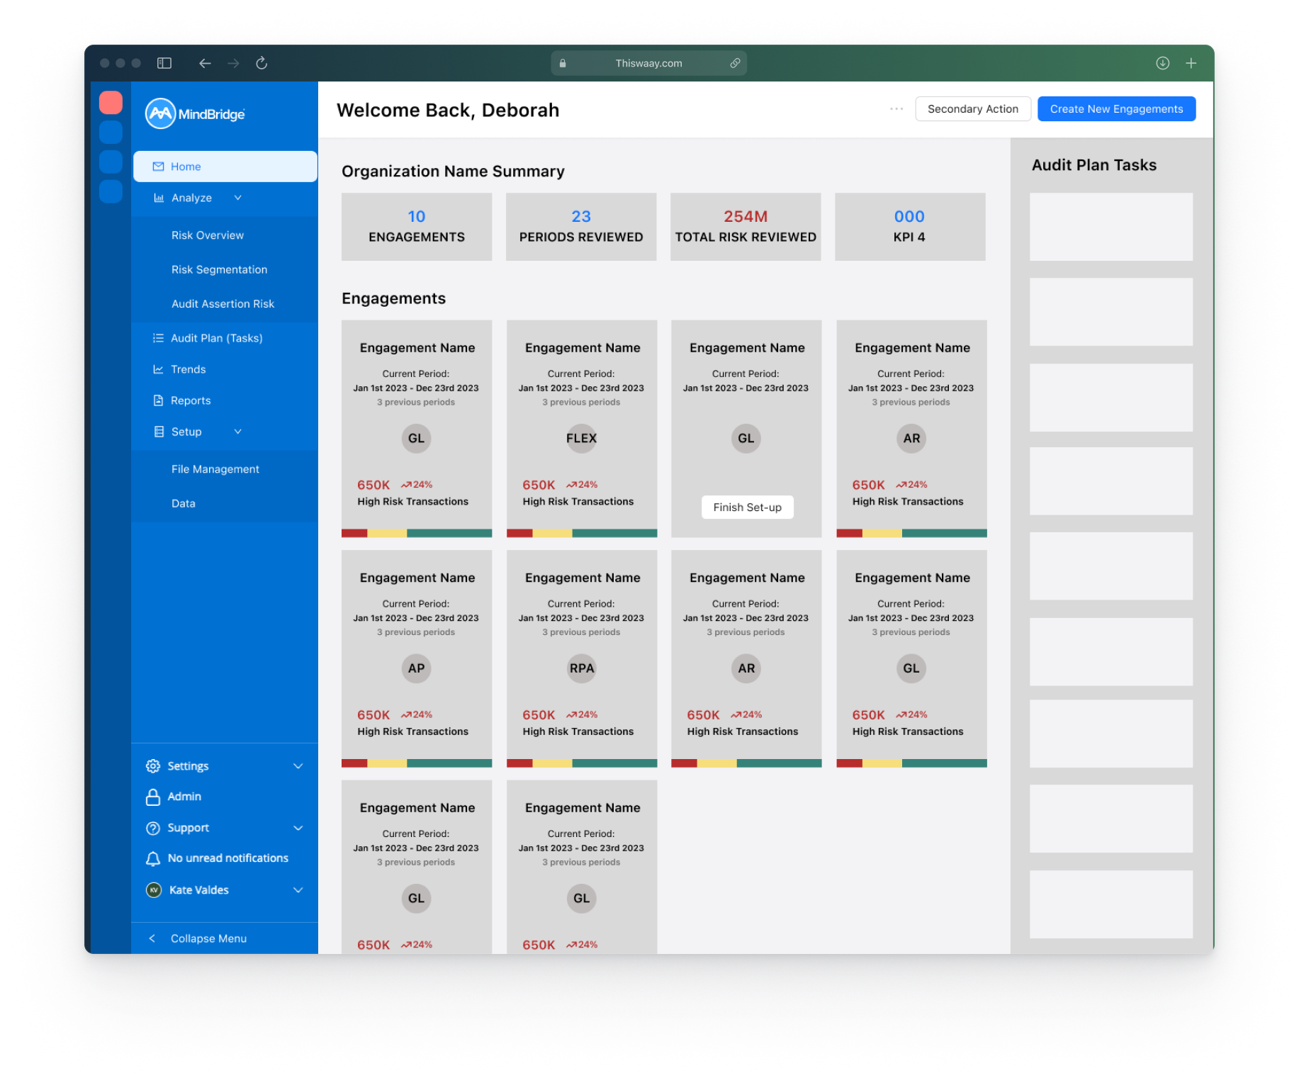Collapse the Setup submenu chevron
Viewport: 1299px width, 1078px height.
coord(238,432)
